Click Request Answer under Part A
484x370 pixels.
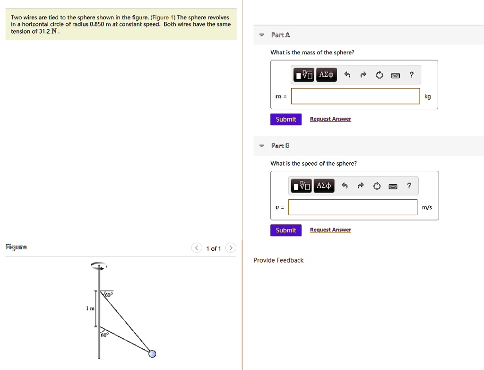click(330, 119)
